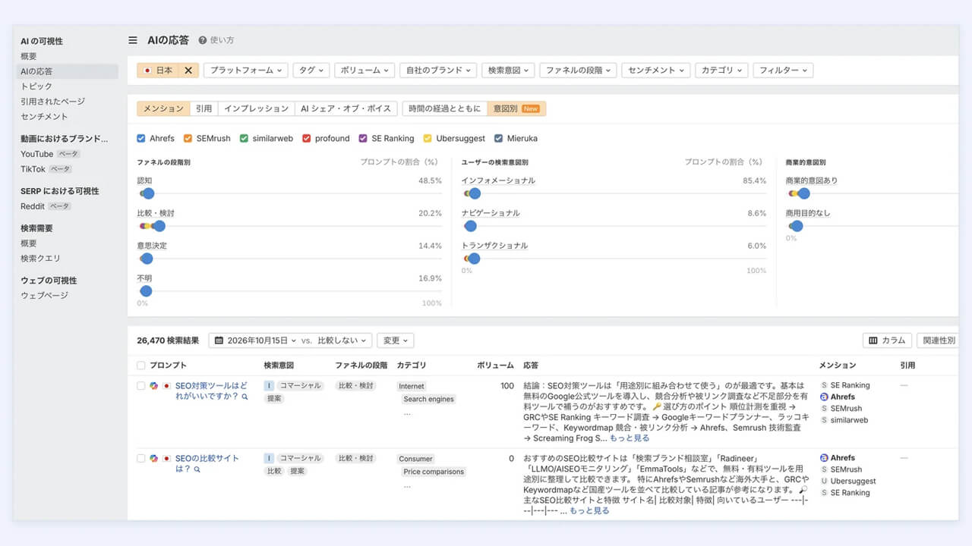Expand もっと見る in the SEO対策ツール response
972x546 pixels.
click(x=630, y=438)
